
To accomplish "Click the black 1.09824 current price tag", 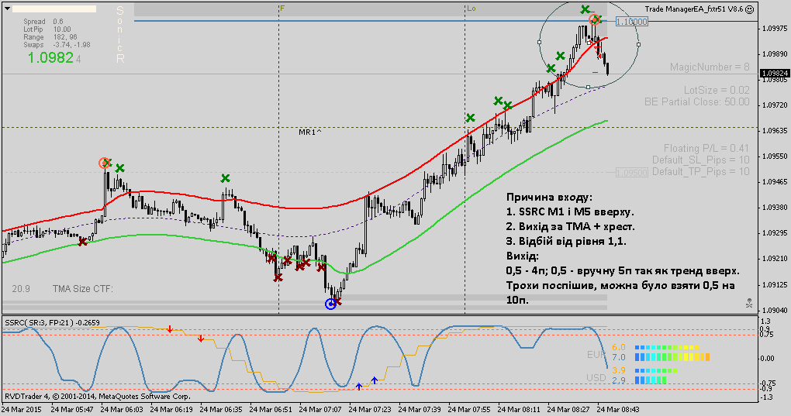I will 775,74.
